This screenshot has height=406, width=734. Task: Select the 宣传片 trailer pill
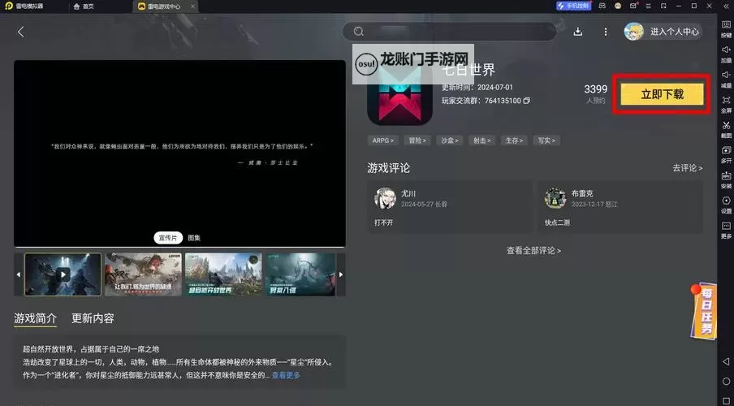pyautogui.click(x=168, y=238)
